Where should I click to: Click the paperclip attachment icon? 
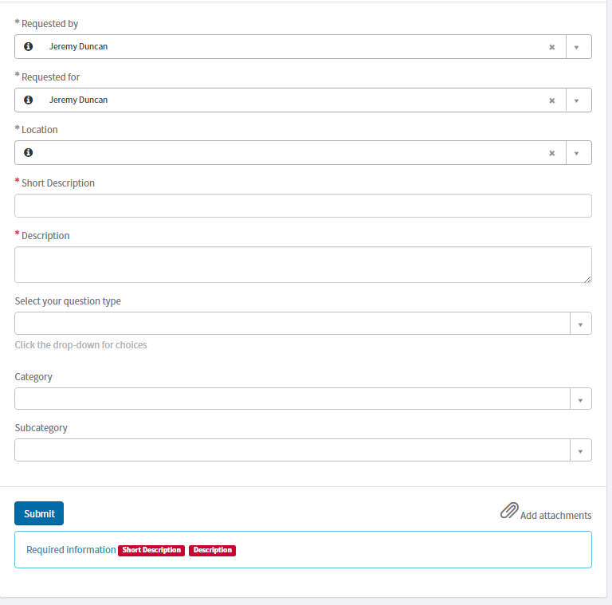[509, 510]
